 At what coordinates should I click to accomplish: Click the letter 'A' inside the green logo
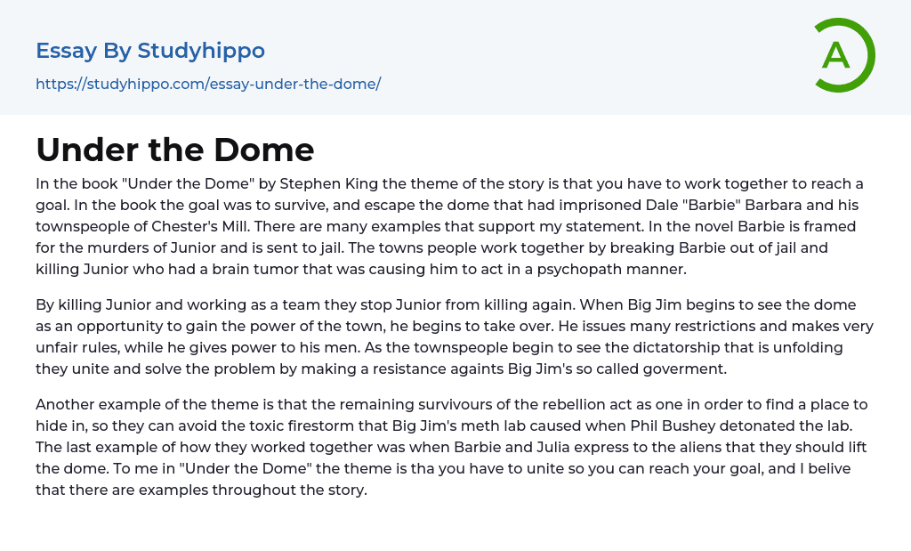tap(835, 55)
